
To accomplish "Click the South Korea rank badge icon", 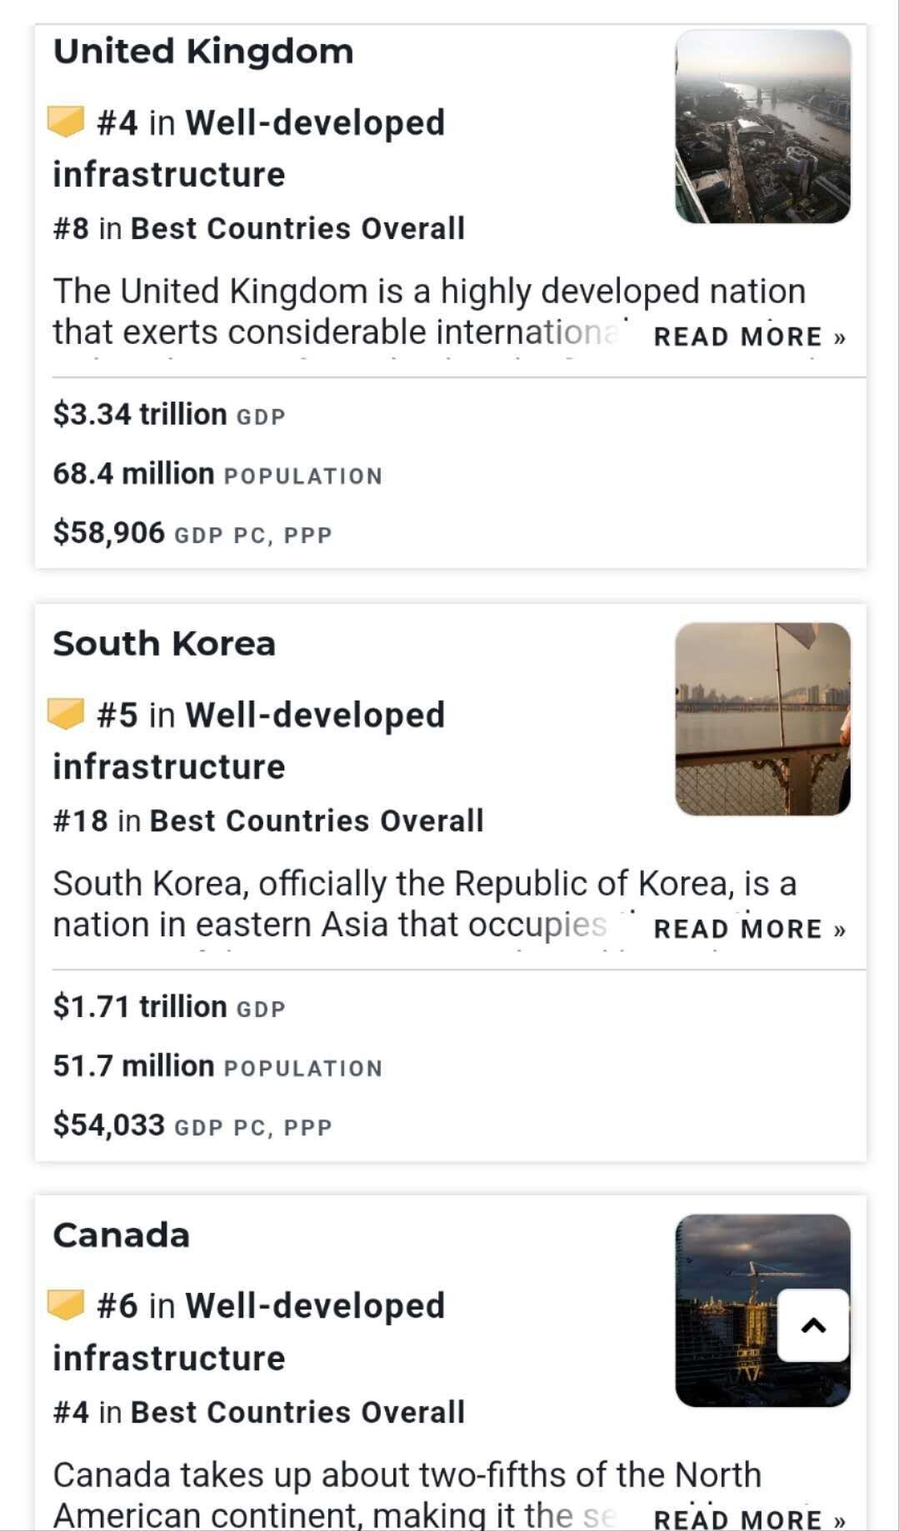I will coord(66,714).
